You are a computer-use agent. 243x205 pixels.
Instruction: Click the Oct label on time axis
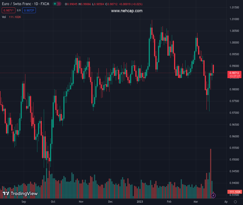coord(53,202)
